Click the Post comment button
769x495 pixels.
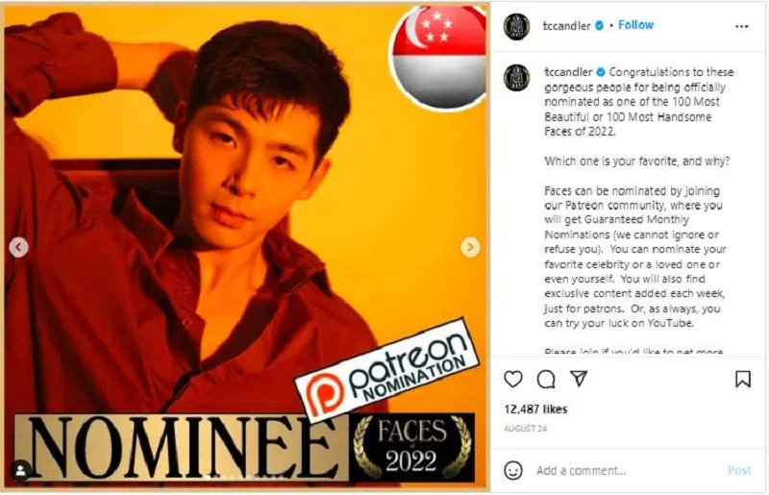pos(739,470)
